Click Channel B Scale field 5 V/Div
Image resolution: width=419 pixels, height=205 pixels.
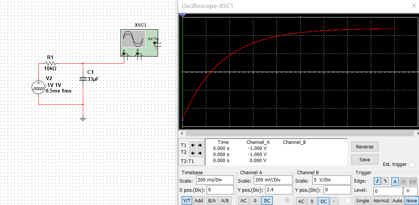(x=331, y=180)
